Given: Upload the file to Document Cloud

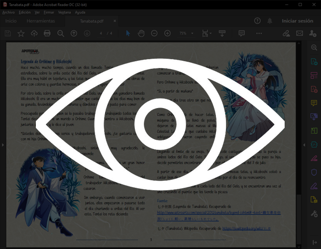Looking at the screenshot, I should 34,33.
